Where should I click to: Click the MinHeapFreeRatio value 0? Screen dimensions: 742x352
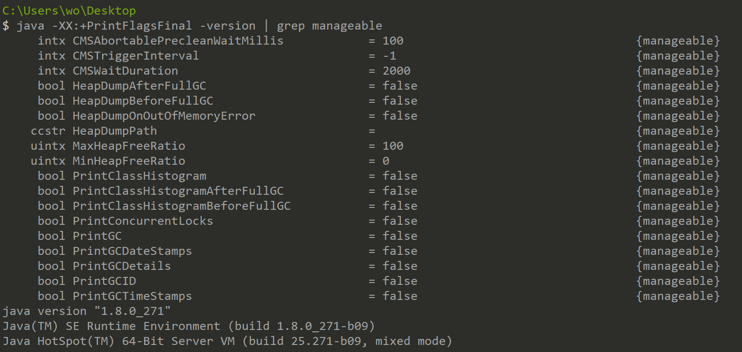(386, 161)
